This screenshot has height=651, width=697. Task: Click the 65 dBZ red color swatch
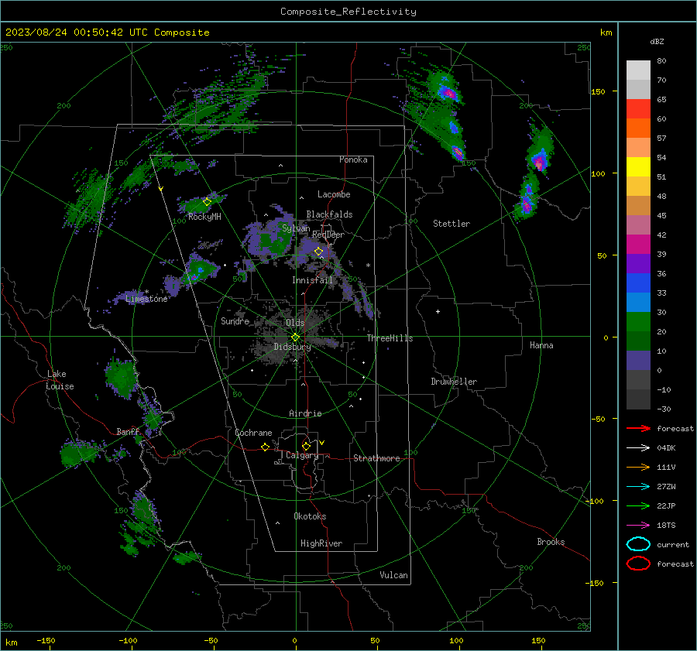coord(638,109)
